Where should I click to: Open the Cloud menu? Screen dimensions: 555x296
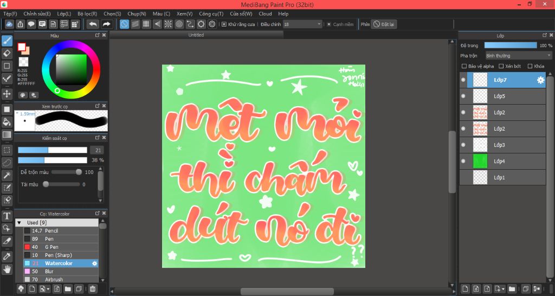(265, 14)
